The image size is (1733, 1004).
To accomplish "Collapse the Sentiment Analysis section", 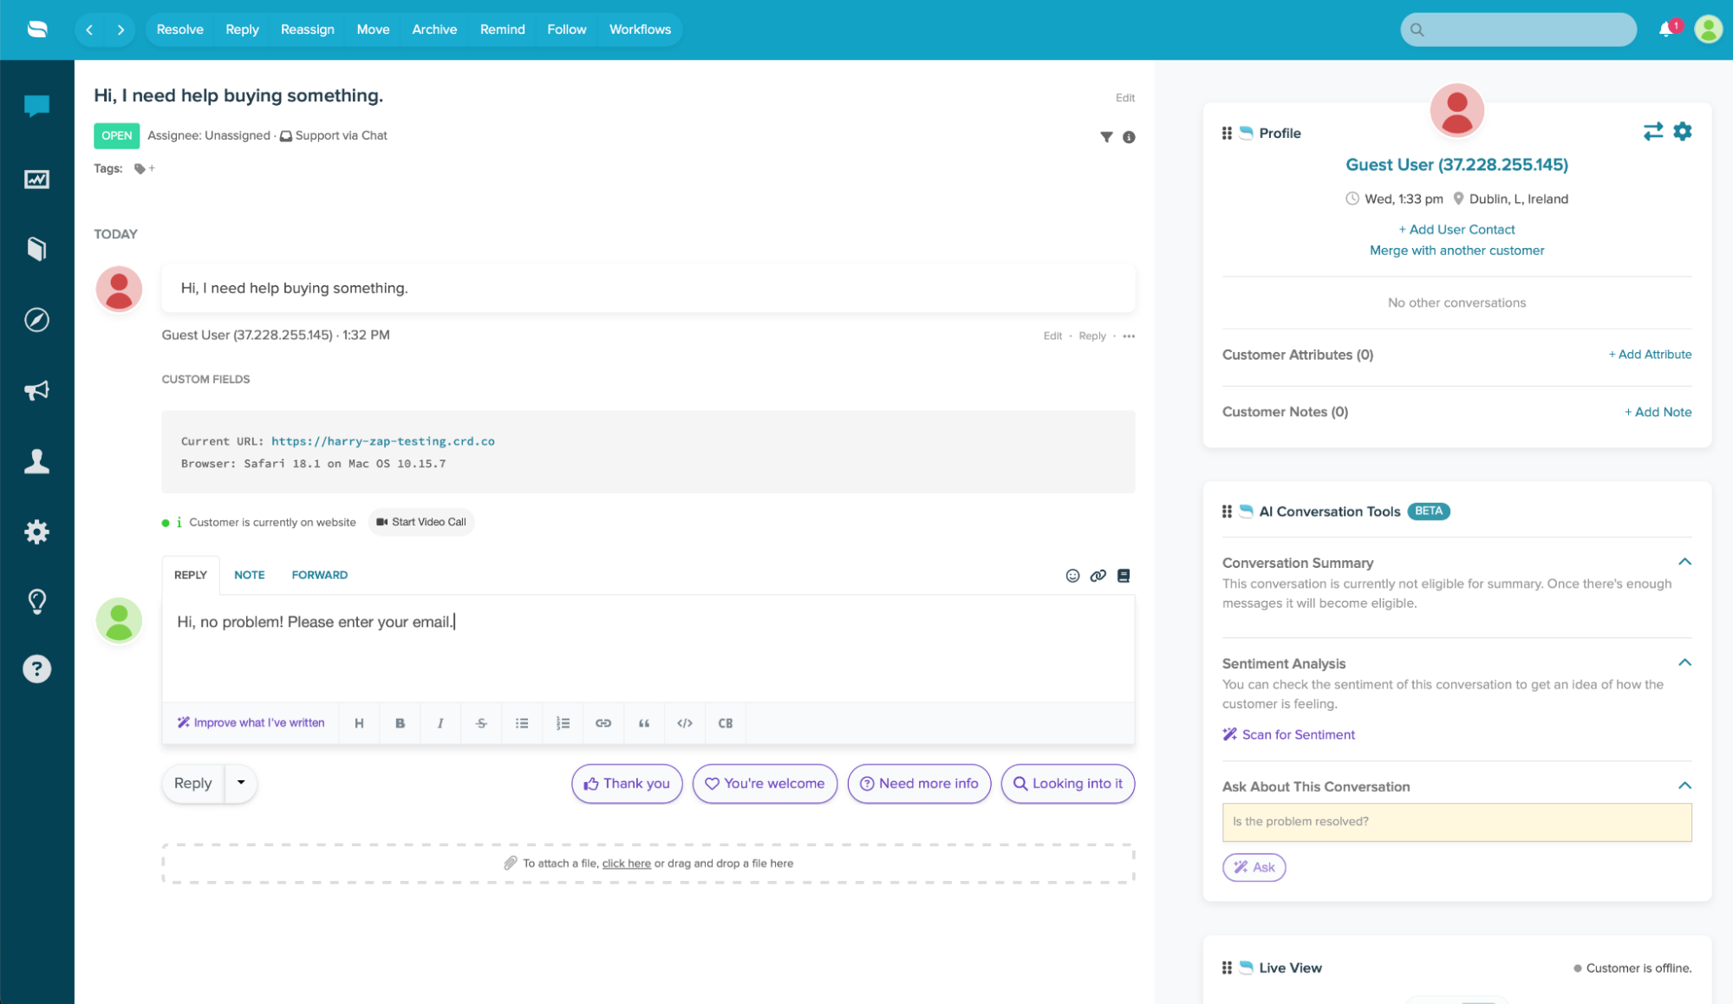I will [x=1685, y=662].
